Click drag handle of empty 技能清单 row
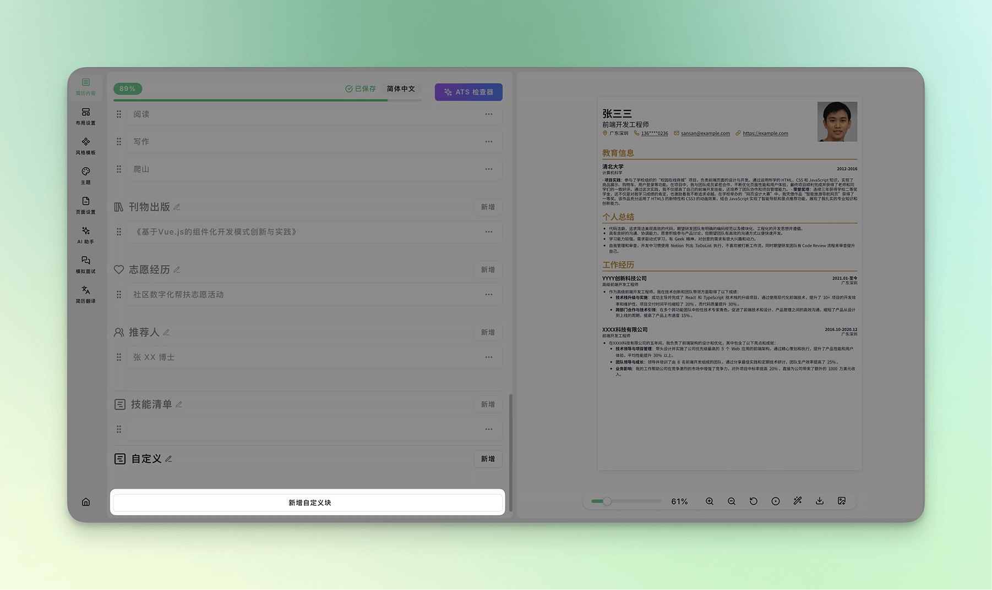Screen dimensions: 992x590 coord(119,429)
